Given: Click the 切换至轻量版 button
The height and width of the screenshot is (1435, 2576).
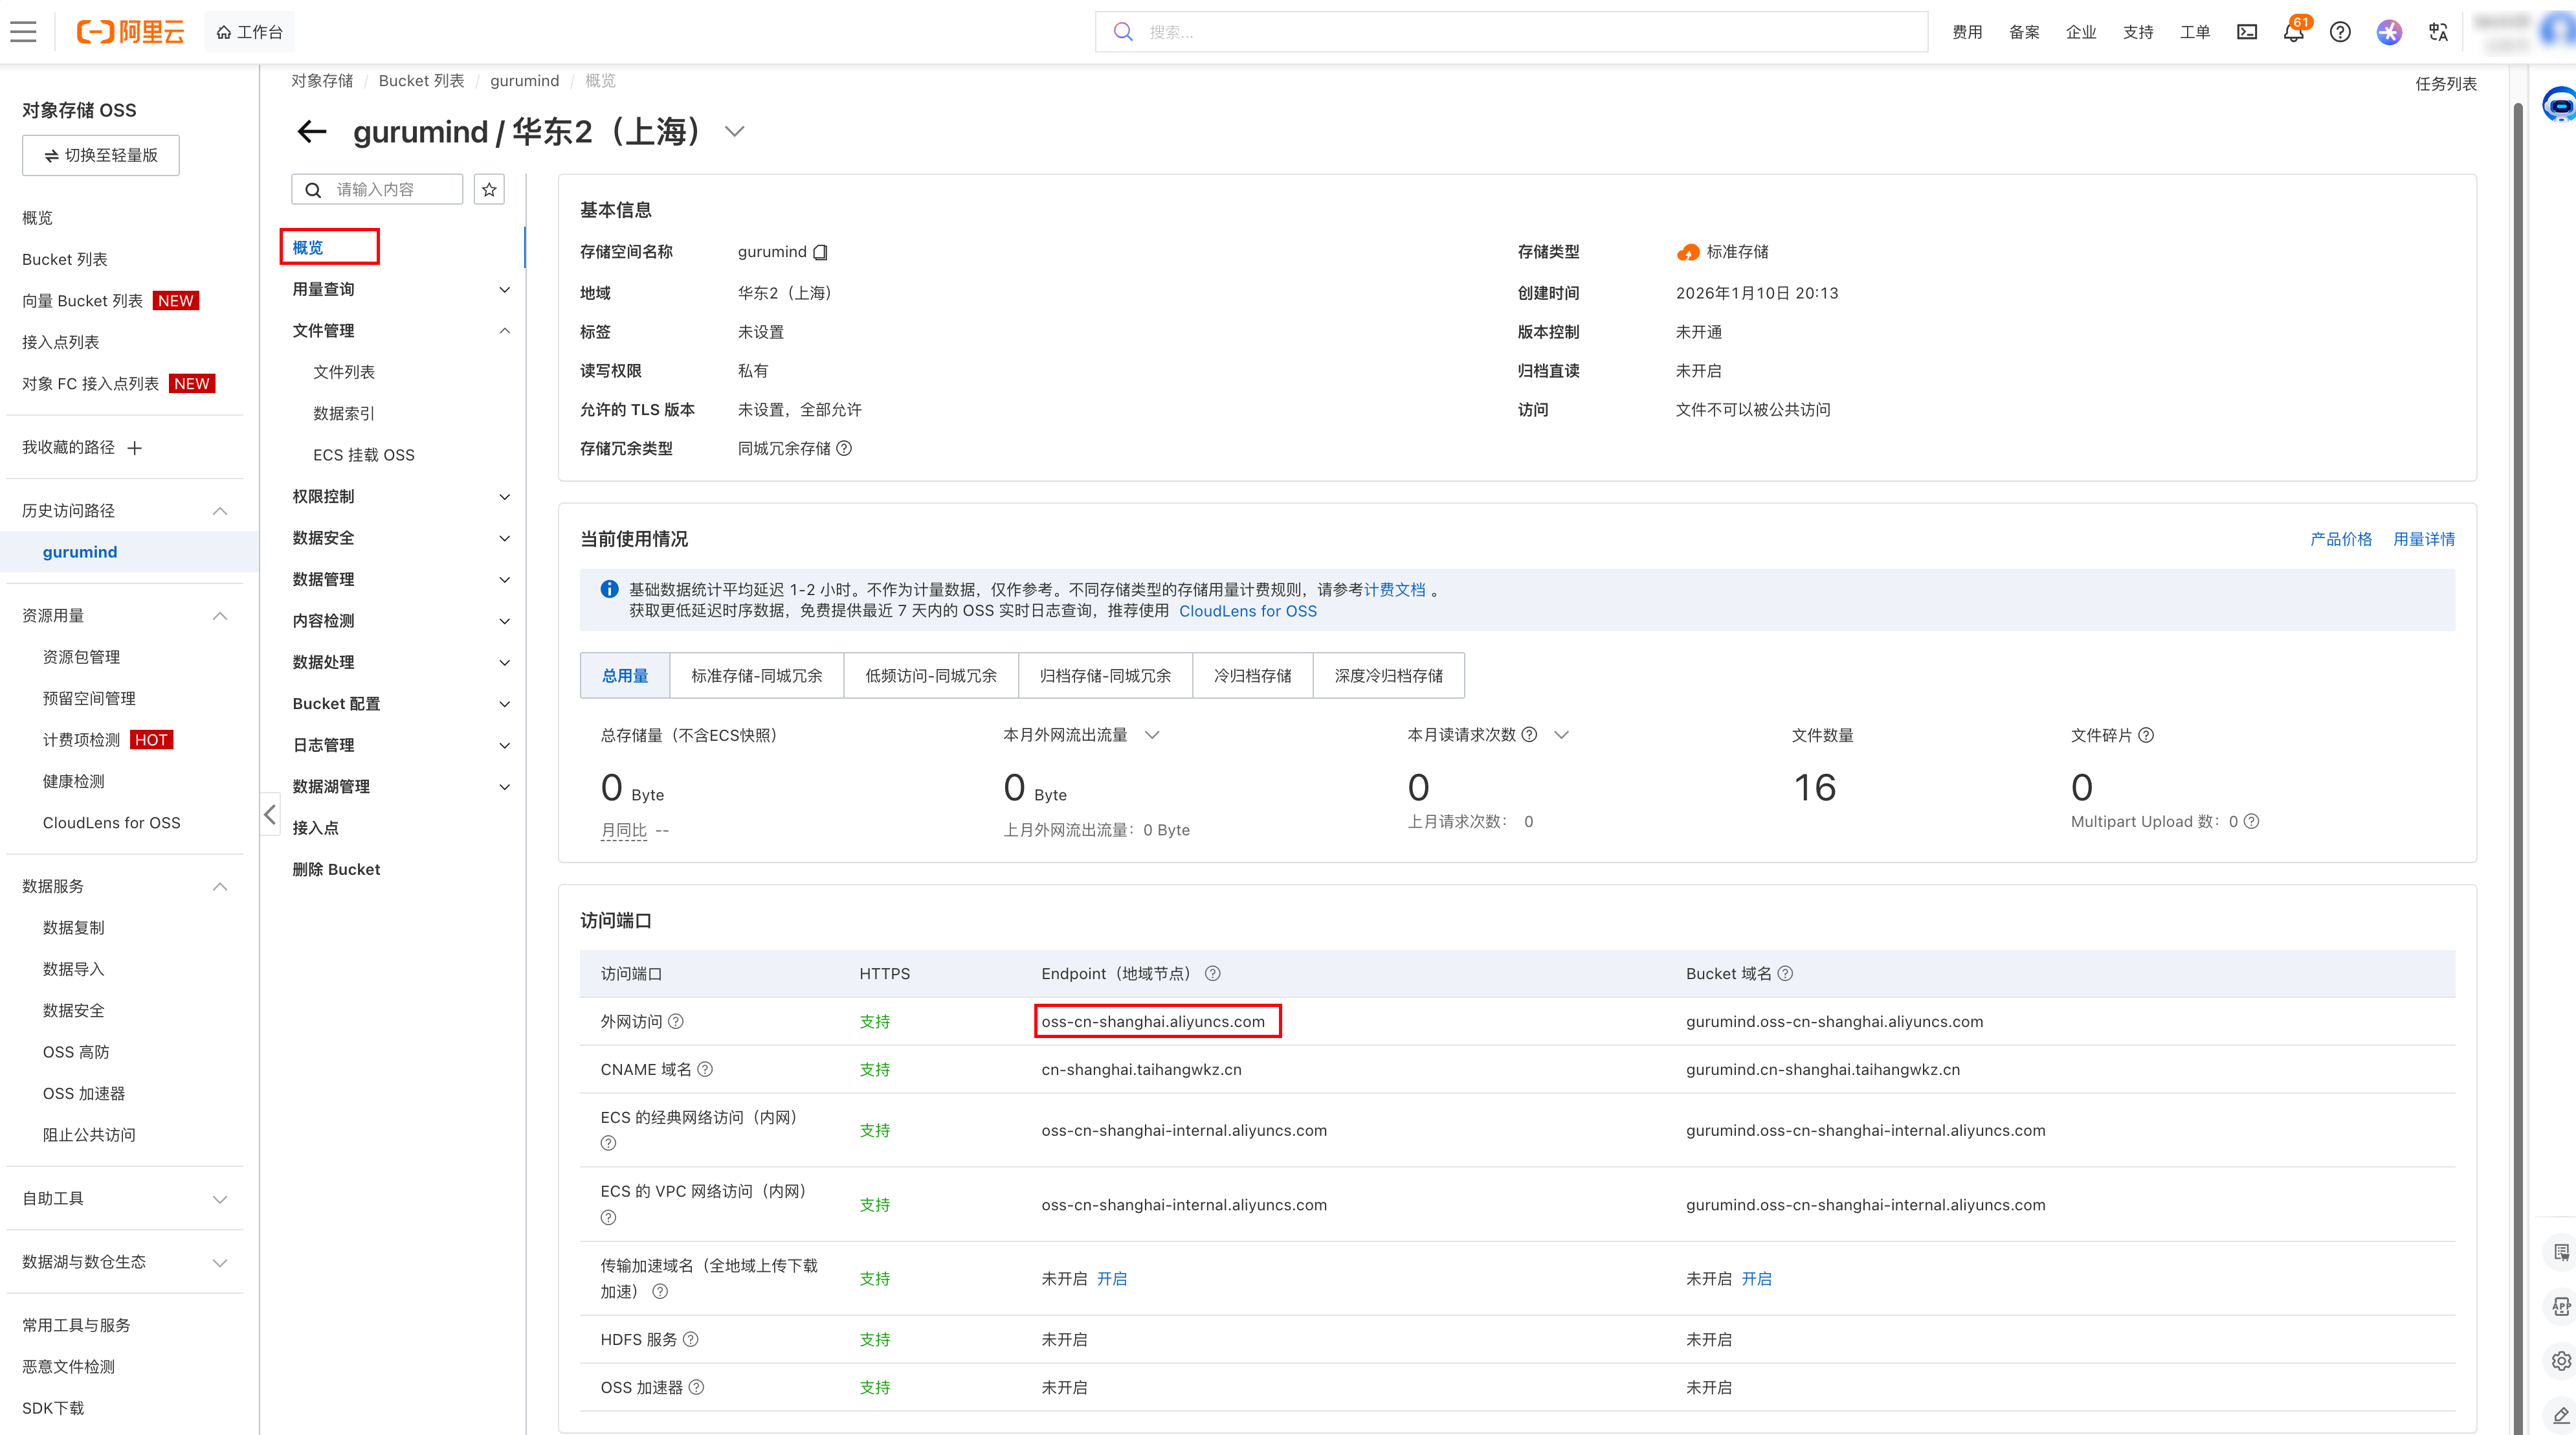Looking at the screenshot, I should coord(100,155).
